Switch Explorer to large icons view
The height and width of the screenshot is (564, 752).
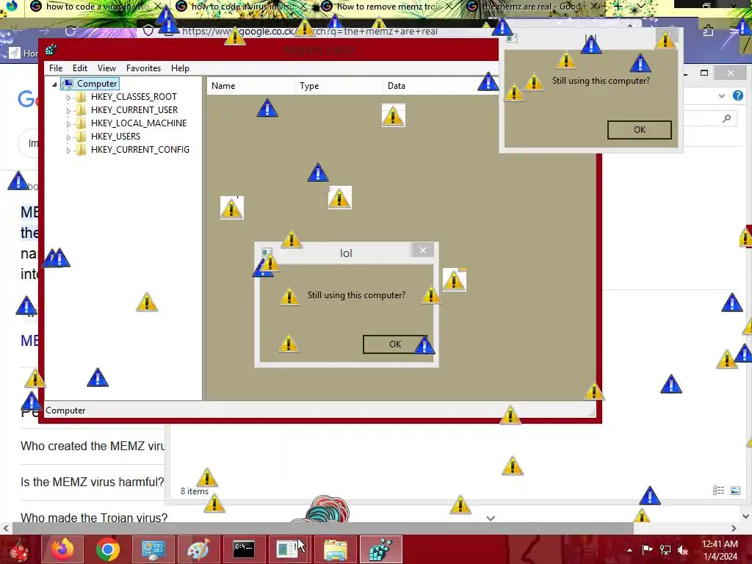pos(734,490)
